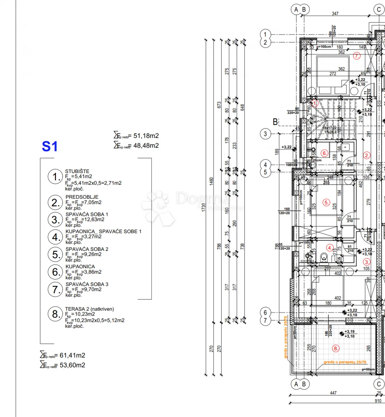Click the blue S1 apartment heading

pyautogui.click(x=50, y=147)
